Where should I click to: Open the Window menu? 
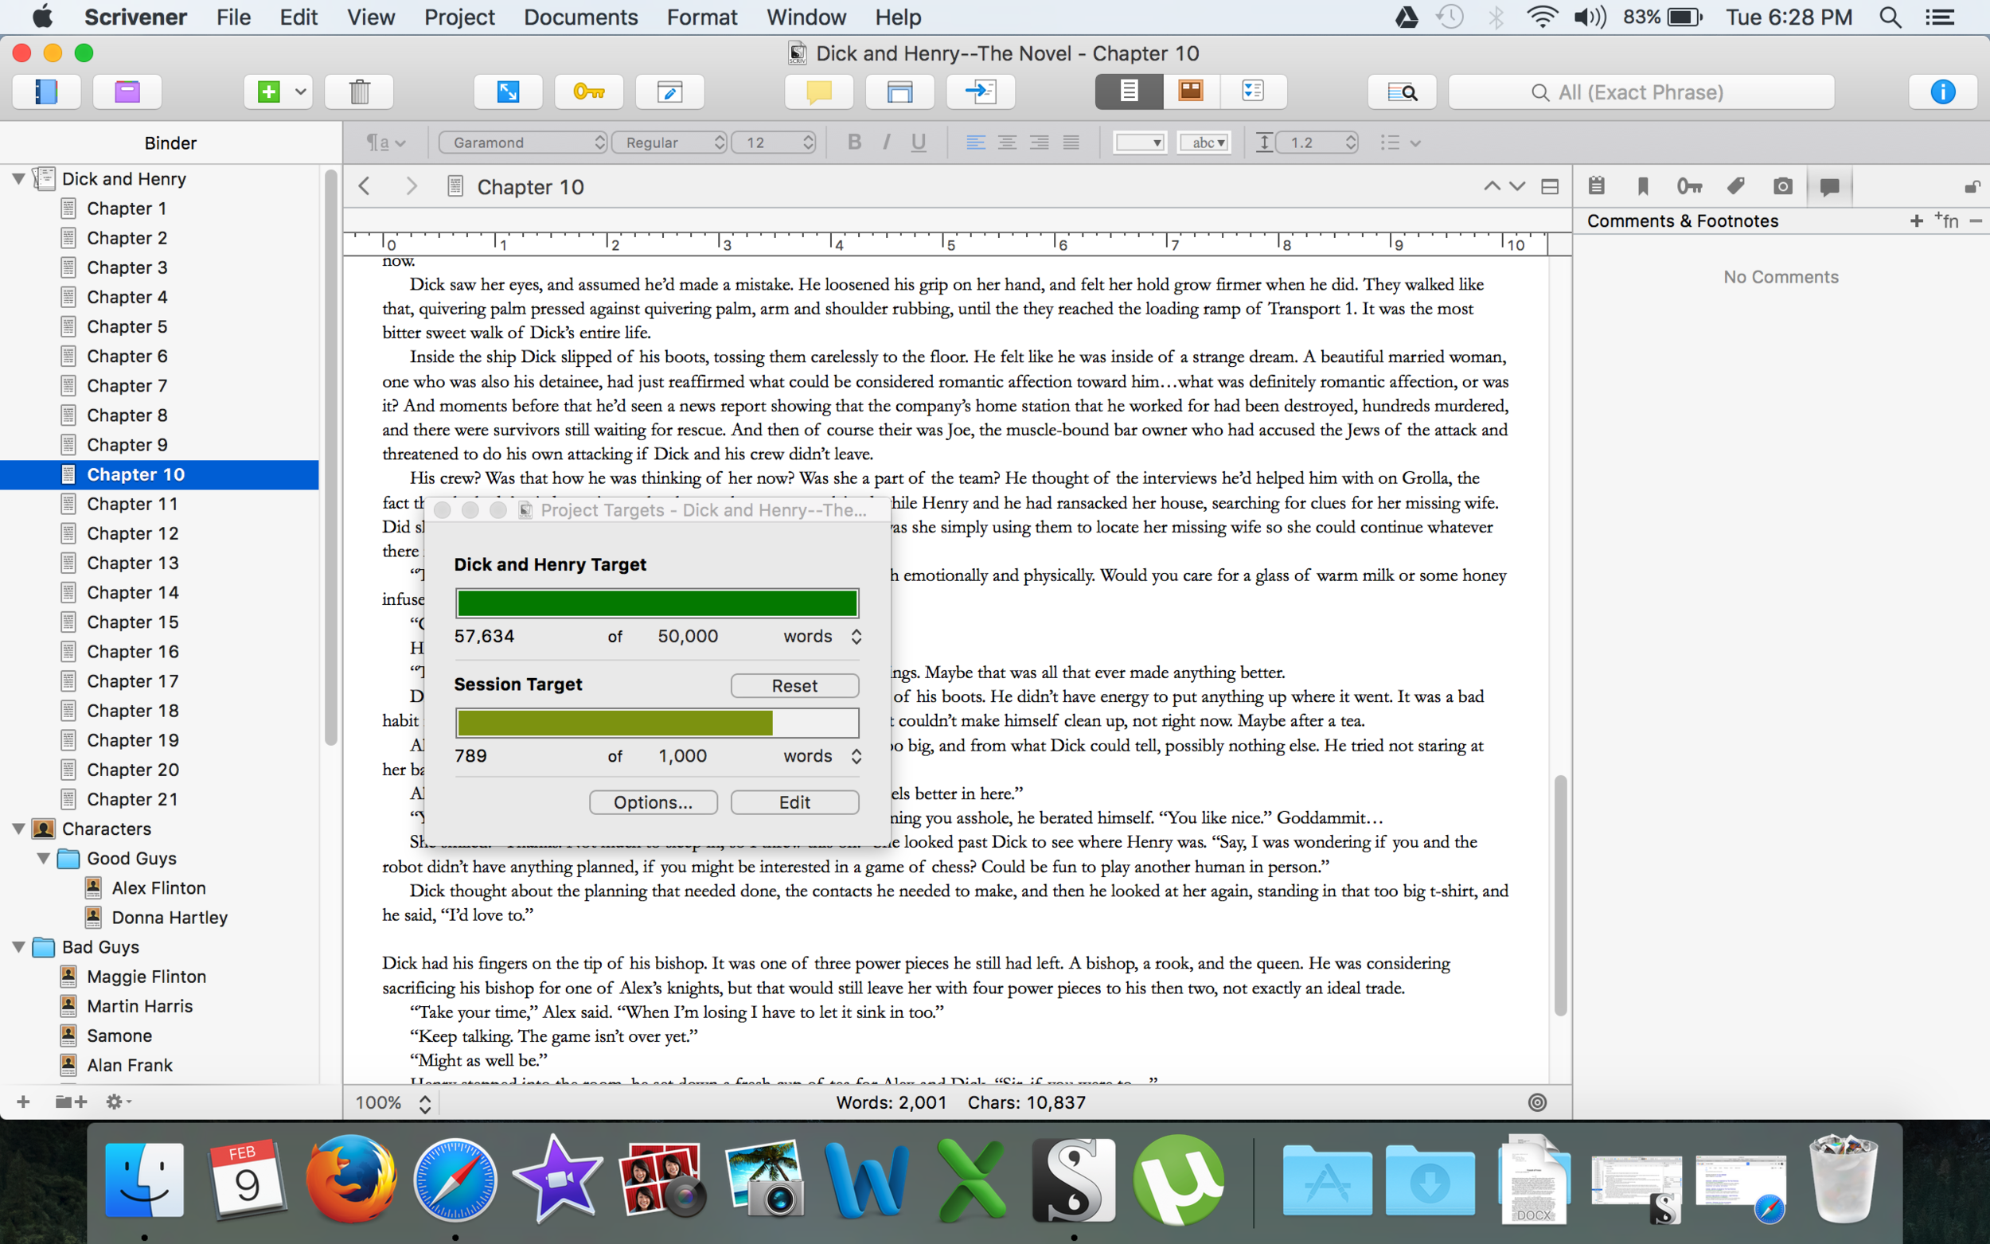pos(806,17)
